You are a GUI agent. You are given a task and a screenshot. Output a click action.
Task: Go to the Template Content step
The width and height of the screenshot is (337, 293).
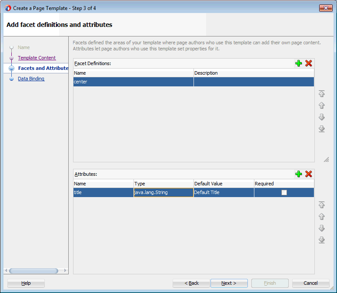click(37, 58)
